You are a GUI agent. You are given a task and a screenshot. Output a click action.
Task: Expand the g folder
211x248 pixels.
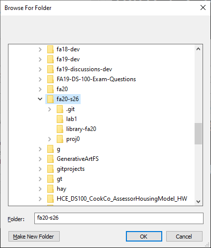coord(40,149)
